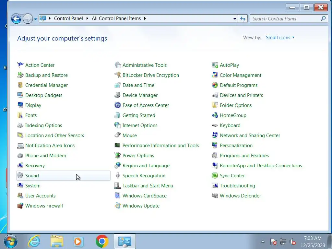
Task: Open Performance Information and Tools
Action: (161, 146)
